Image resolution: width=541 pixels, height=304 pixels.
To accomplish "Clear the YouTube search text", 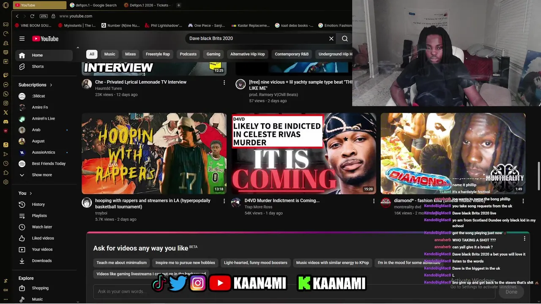I will (x=331, y=38).
